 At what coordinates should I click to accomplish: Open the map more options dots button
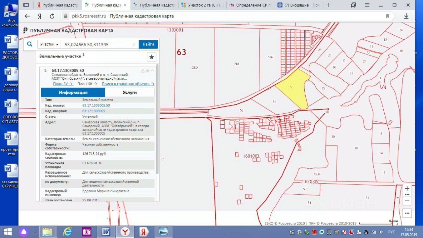tap(407, 213)
